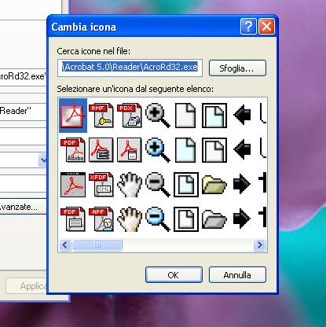Select the gray zoom-out magnifier icon

158,185
